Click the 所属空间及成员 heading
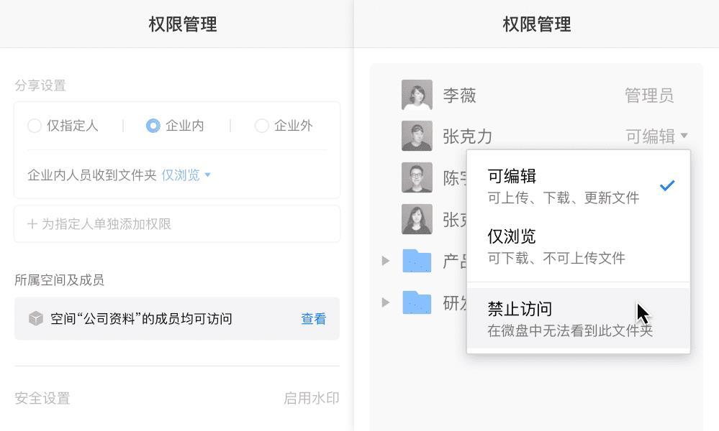 click(x=59, y=279)
